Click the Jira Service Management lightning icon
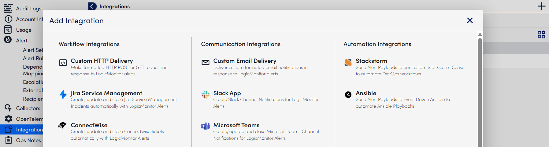 (x=63, y=95)
